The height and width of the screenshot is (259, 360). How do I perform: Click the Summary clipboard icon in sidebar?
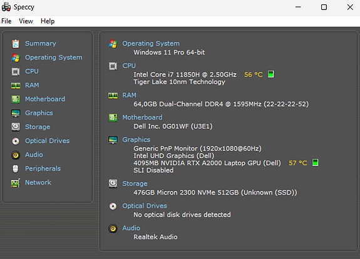[x=16, y=44]
